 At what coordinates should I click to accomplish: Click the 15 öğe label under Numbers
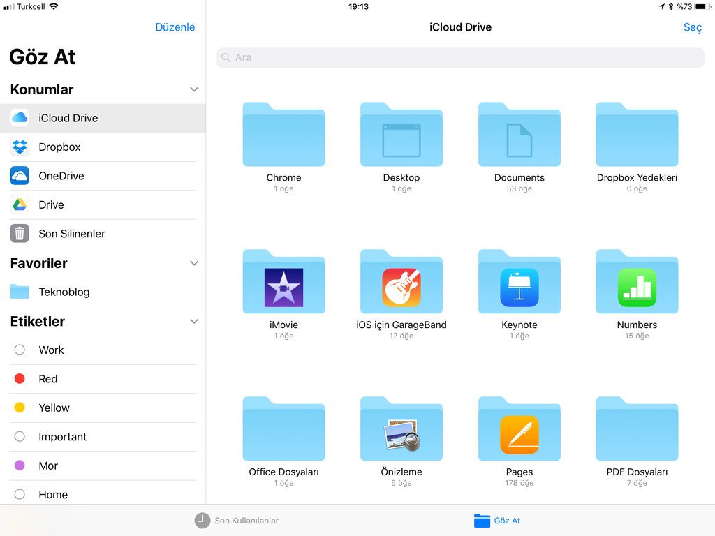(637, 336)
